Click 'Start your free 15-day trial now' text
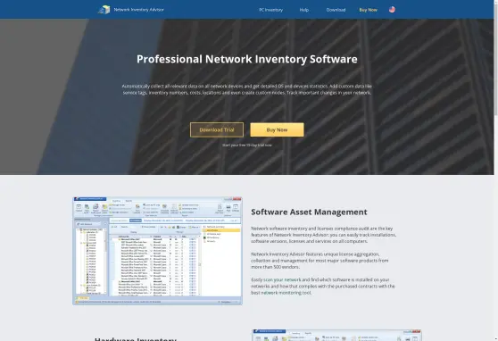The width and height of the screenshot is (498, 341). [x=247, y=145]
